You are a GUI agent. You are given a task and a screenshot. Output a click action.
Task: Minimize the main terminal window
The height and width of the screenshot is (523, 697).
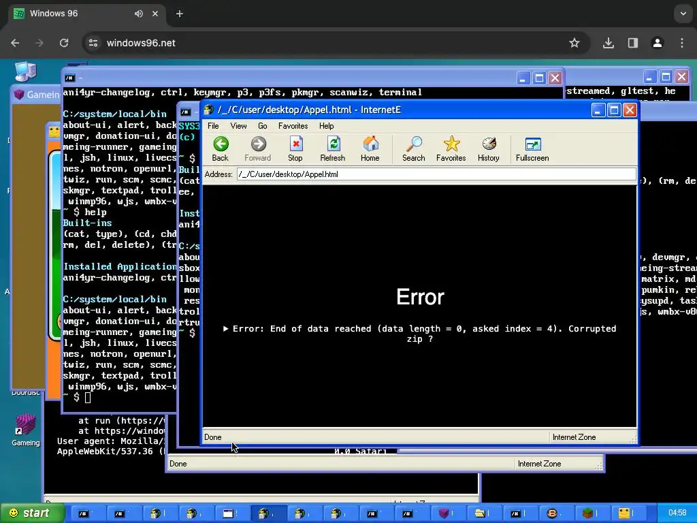click(523, 78)
